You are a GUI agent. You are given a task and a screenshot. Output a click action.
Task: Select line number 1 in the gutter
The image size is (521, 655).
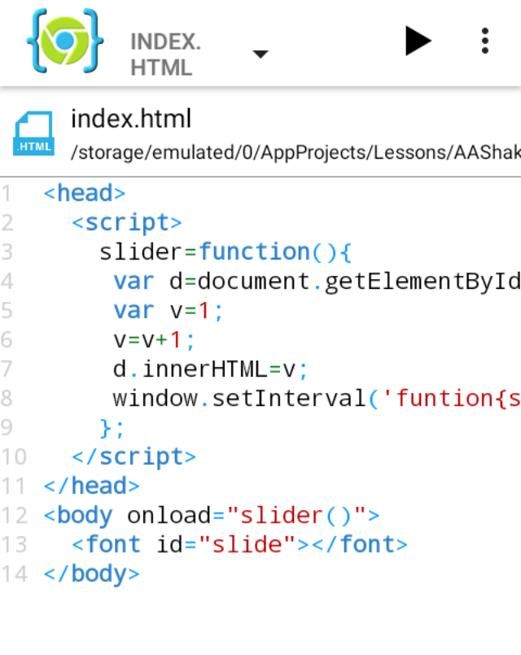(8, 194)
